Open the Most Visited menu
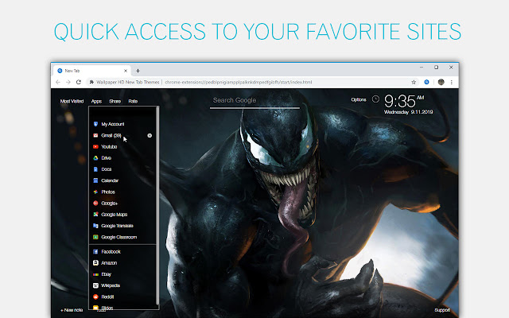Viewport: 509px width, 318px height. 72,101
